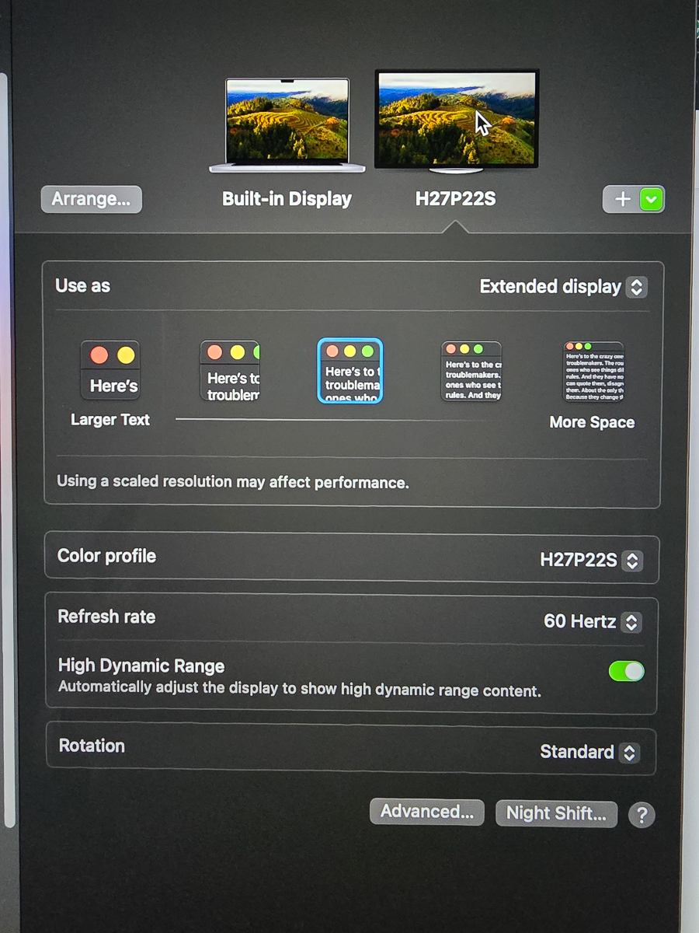Change Refresh rate 60 Hertz dropdown
This screenshot has height=933, width=699.
pos(592,621)
